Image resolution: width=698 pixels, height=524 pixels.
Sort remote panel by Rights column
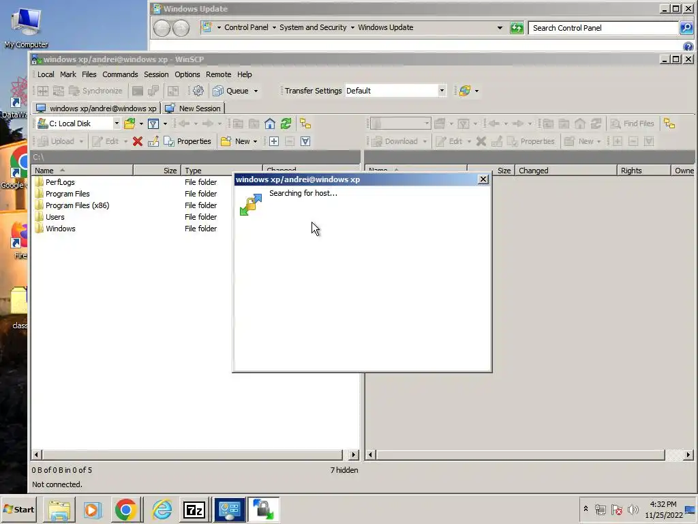(643, 170)
